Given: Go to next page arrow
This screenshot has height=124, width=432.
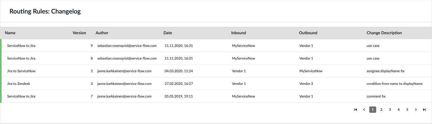Looking at the screenshot, I should (x=416, y=110).
